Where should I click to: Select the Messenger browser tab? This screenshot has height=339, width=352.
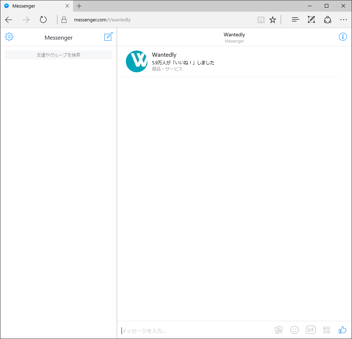[x=37, y=6]
